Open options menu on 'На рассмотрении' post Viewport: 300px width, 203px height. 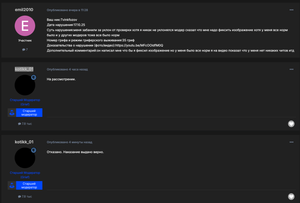(291, 69)
